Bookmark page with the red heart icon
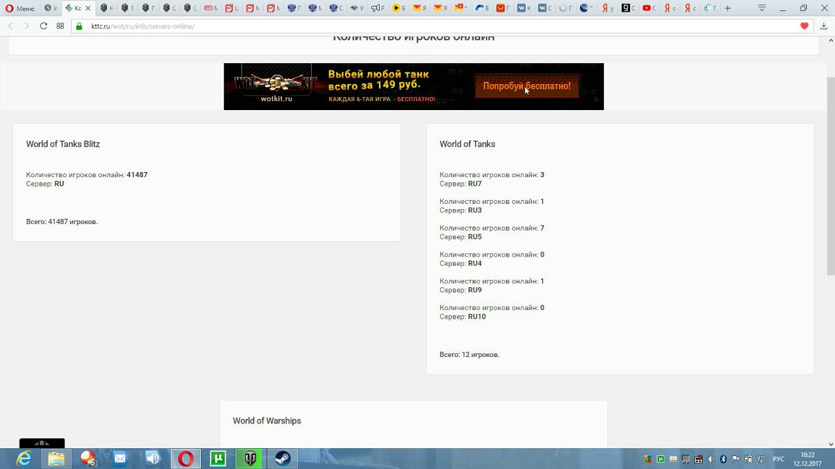The height and width of the screenshot is (469, 835). pos(804,26)
